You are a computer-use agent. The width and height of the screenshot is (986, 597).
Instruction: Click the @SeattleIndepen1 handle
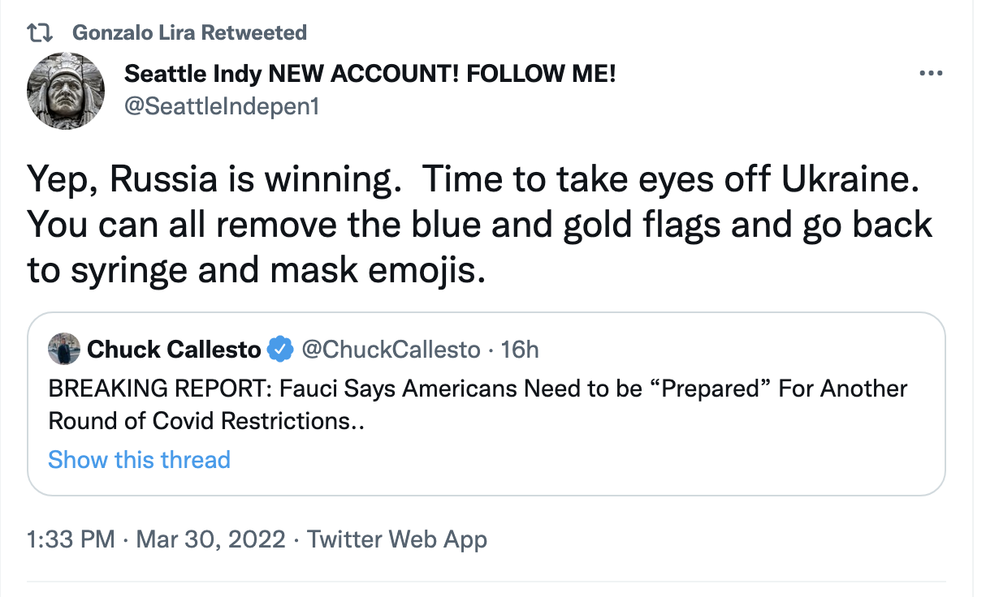pos(222,105)
